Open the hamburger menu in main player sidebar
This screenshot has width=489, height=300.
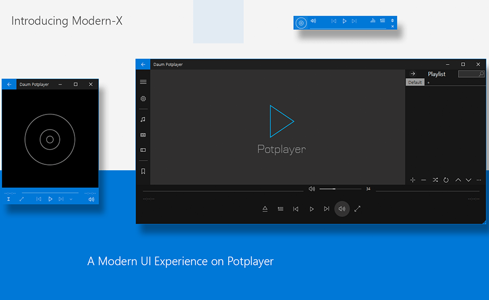point(143,82)
